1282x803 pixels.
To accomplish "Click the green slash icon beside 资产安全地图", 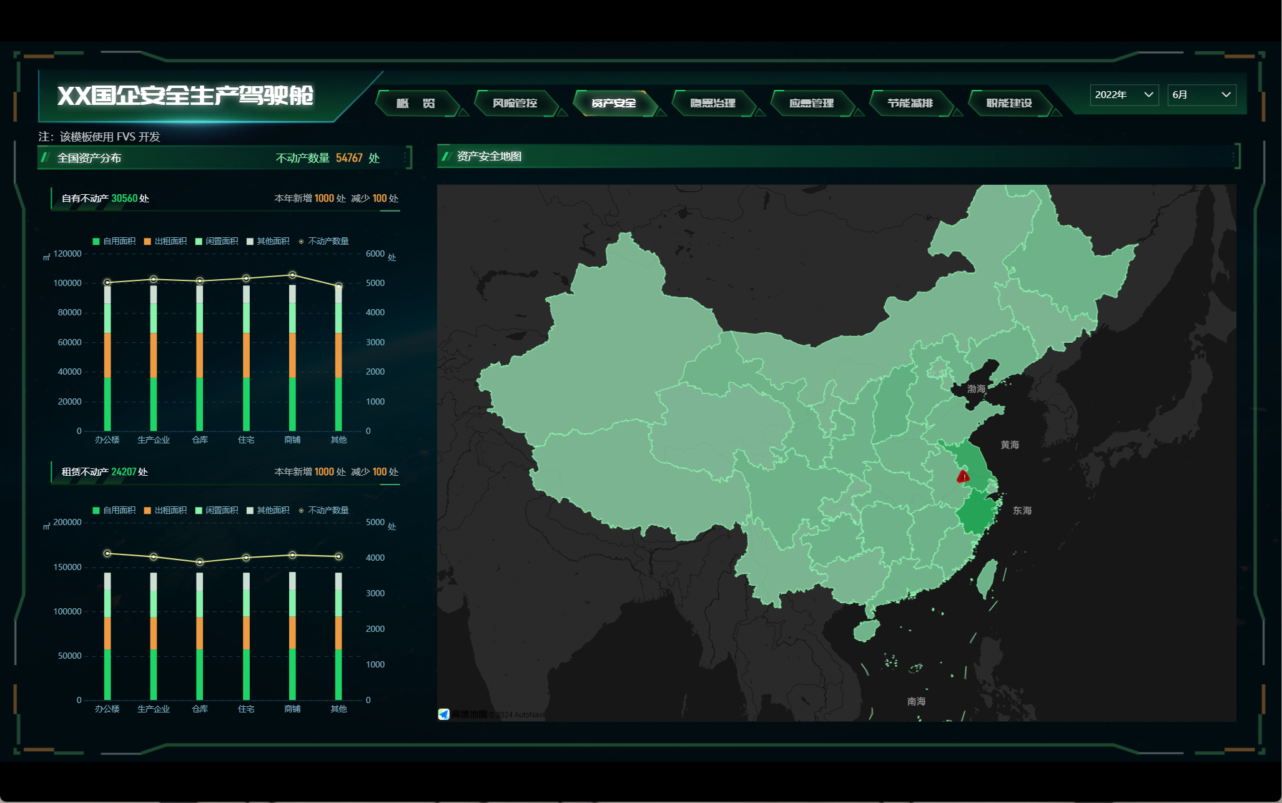I will tap(446, 156).
